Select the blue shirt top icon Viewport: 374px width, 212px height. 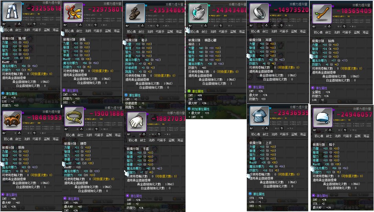click(259, 116)
